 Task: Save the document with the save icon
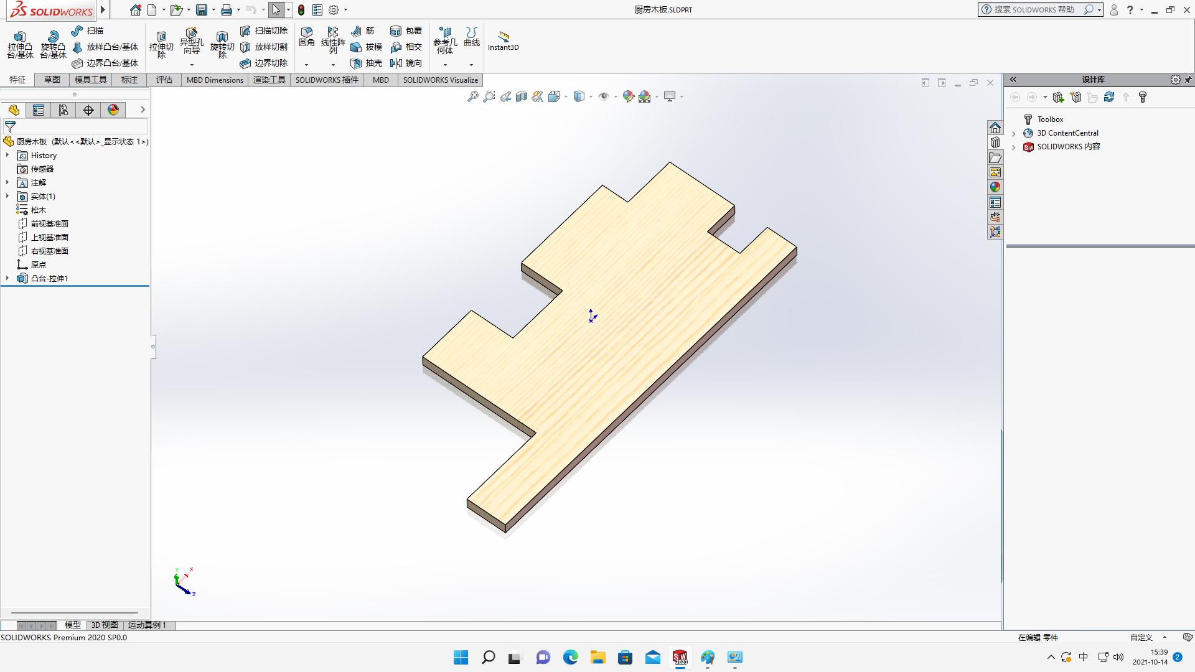pyautogui.click(x=202, y=10)
